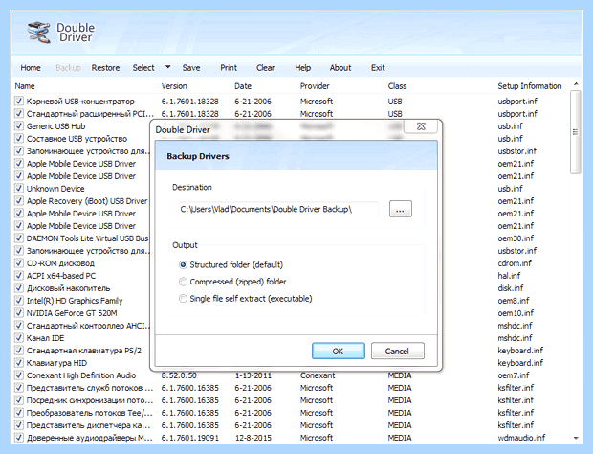Click Exit in the toolbar
Screen dimensions: 593x454
(x=378, y=68)
